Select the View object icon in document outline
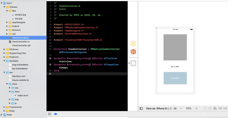The height and width of the screenshot is (118, 228). [133, 63]
